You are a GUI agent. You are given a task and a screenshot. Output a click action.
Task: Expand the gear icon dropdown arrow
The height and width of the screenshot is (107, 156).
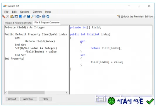[40, 16]
